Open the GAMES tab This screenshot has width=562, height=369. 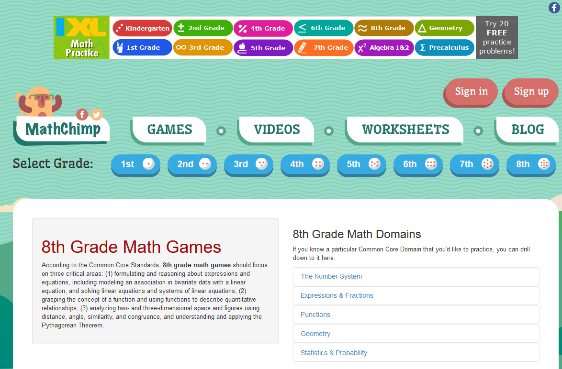[169, 129]
